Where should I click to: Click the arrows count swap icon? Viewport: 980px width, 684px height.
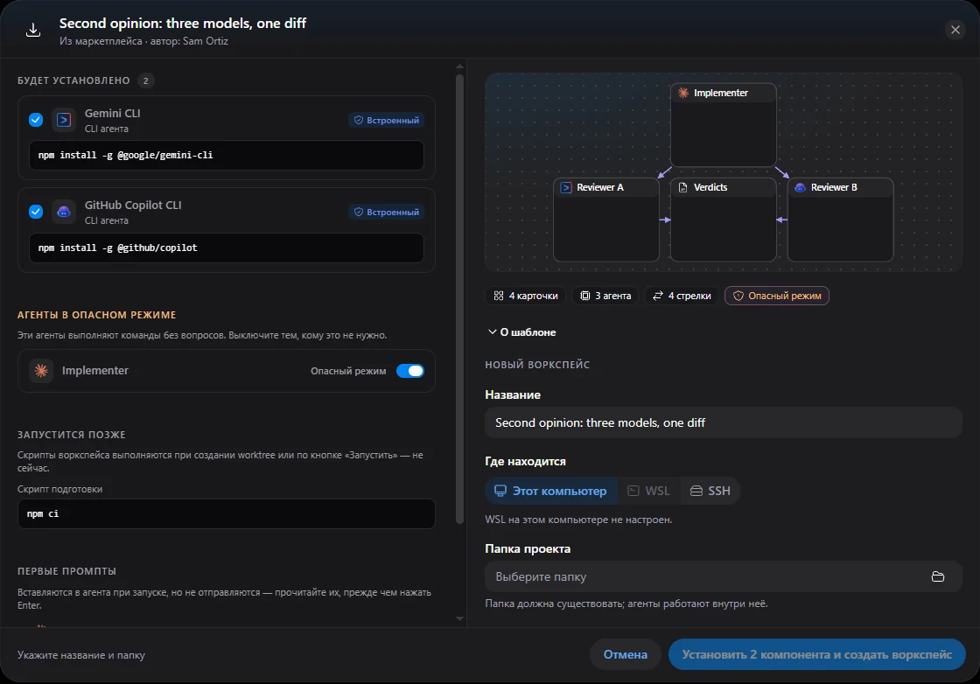pyautogui.click(x=658, y=296)
